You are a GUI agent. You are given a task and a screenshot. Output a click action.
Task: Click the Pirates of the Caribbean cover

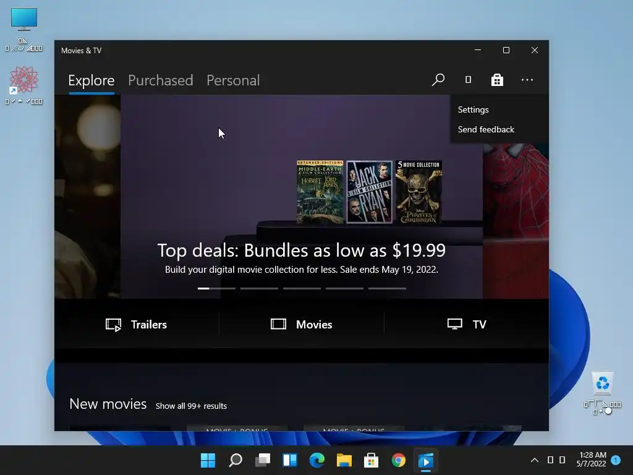418,192
